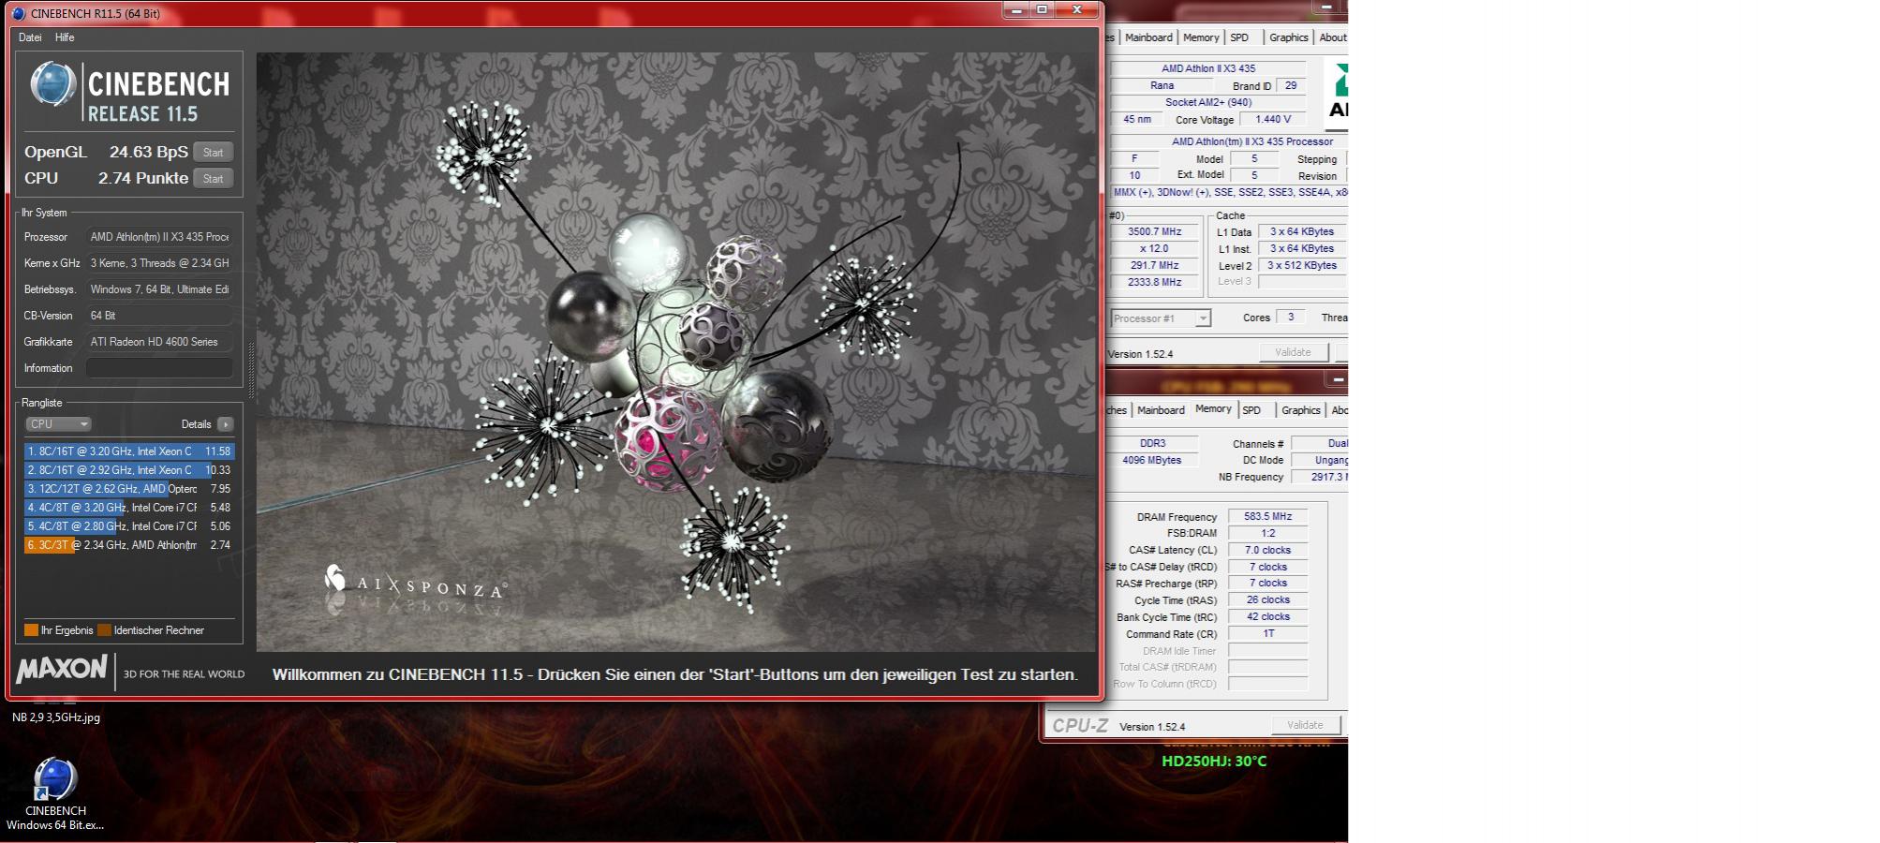Start the CPU benchmark test
The height and width of the screenshot is (843, 1880).
click(214, 179)
